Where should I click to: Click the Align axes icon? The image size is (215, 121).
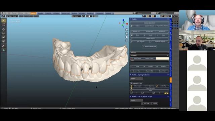coord(131,90)
